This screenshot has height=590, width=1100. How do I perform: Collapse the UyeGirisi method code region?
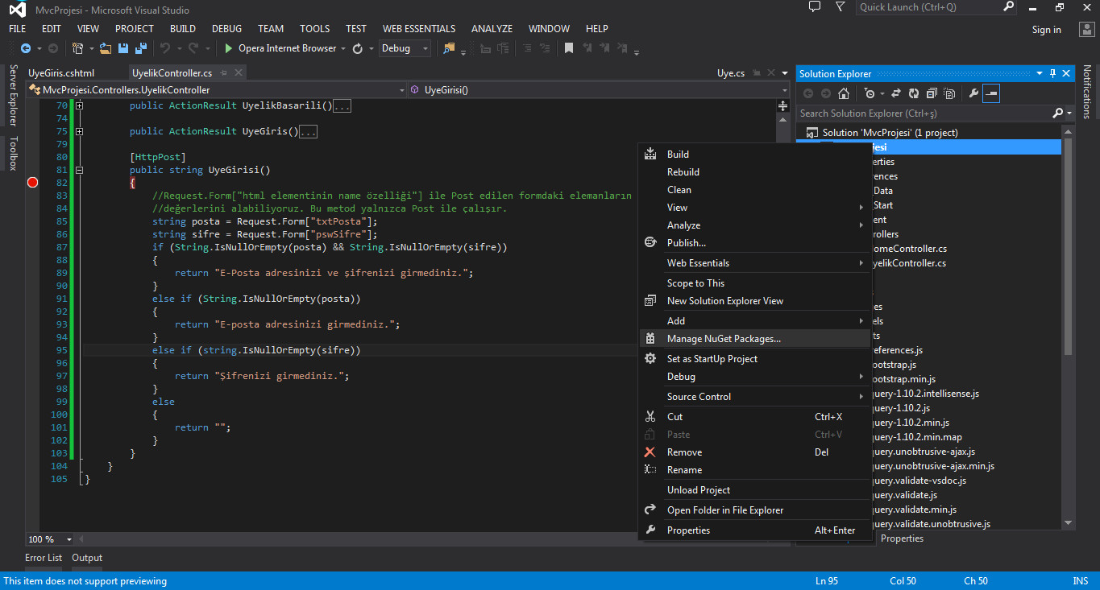(x=78, y=170)
